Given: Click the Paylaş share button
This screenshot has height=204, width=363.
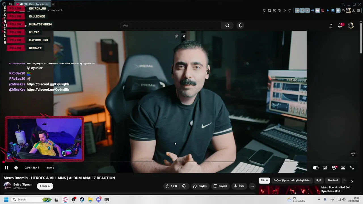Looking at the screenshot, I should [x=200, y=186].
